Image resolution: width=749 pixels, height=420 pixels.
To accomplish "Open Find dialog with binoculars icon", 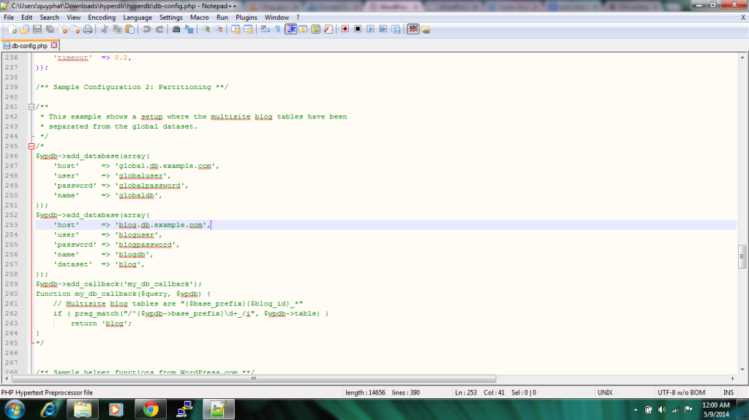I will coord(176,30).
